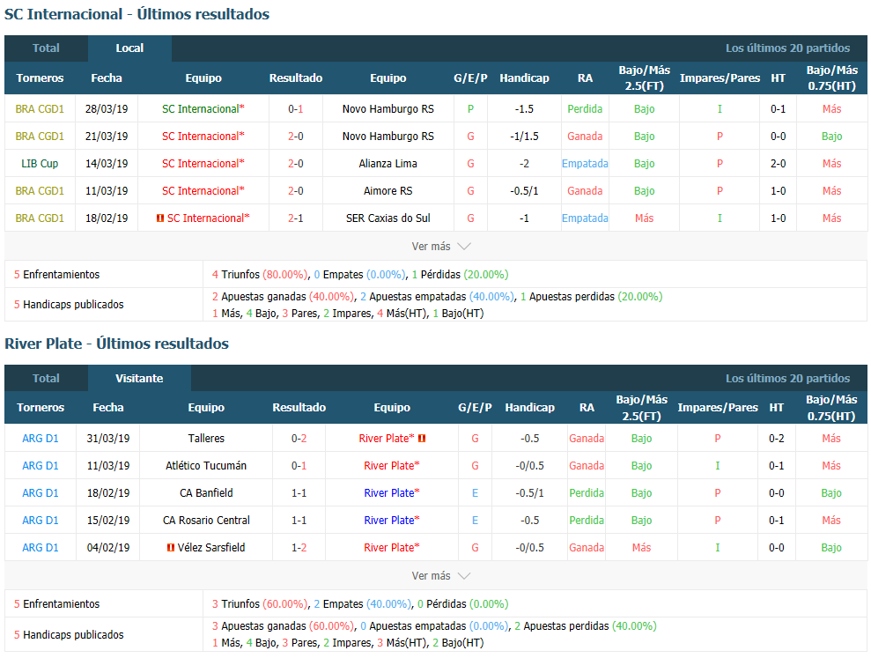Expand 'Ver más' under SC Internacional results

[x=441, y=246]
